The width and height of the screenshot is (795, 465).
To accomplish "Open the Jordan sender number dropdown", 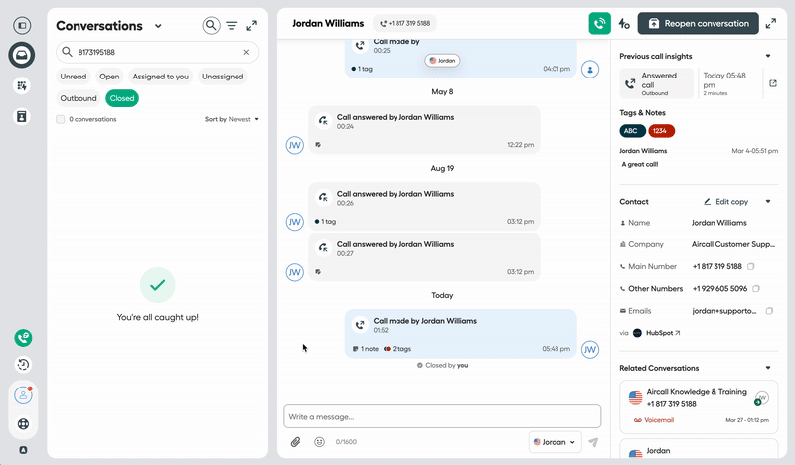I will tap(555, 442).
